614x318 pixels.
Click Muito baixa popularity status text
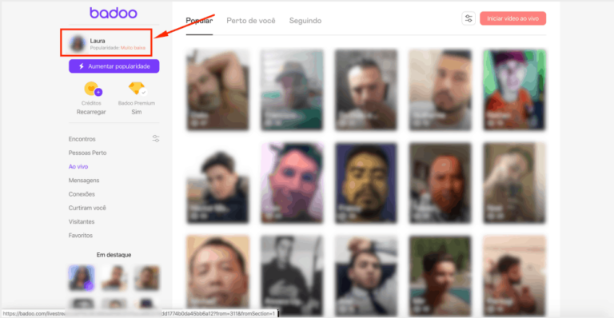click(x=133, y=48)
